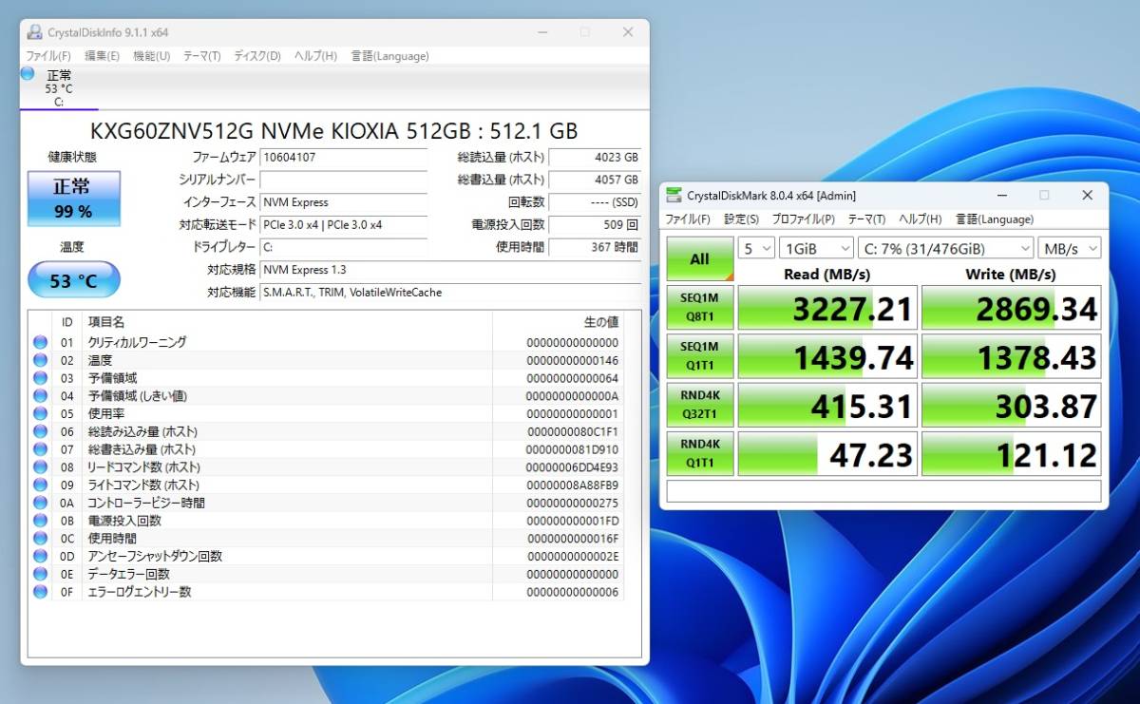Click transfer mode field PCIe 3.0 x4
The height and width of the screenshot is (704, 1140).
(343, 225)
